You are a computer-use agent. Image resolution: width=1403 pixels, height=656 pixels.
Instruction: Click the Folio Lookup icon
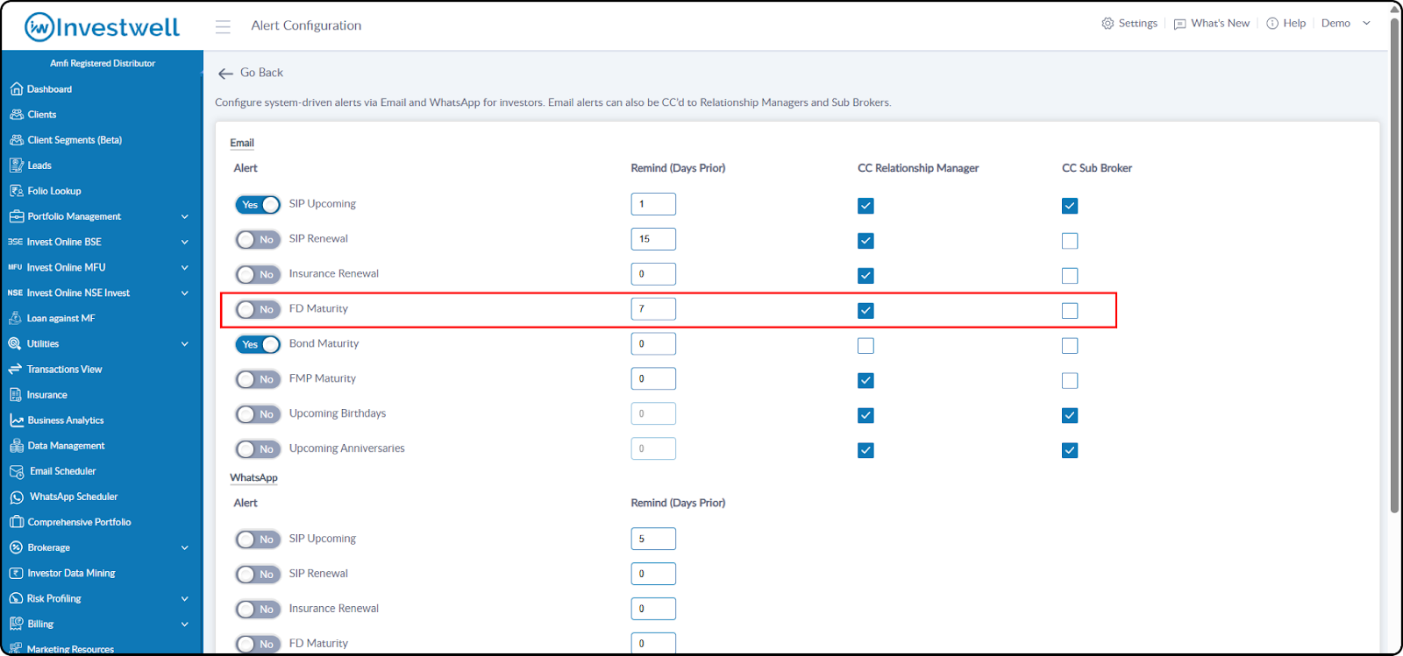click(16, 191)
